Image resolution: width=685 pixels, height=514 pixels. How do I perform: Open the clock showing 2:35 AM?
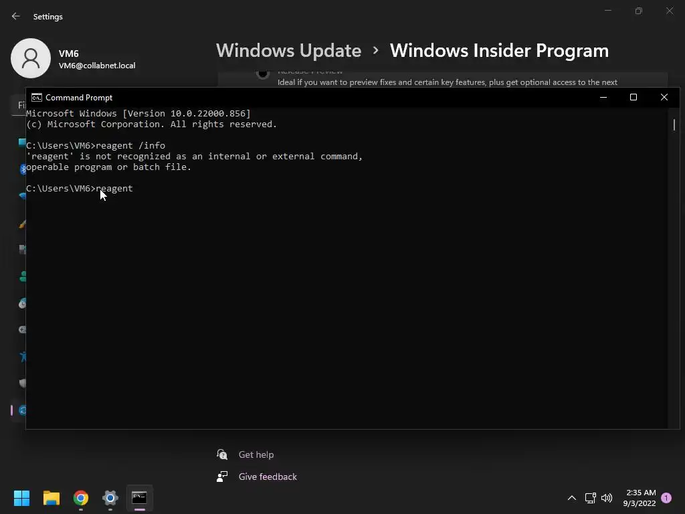coord(640,498)
